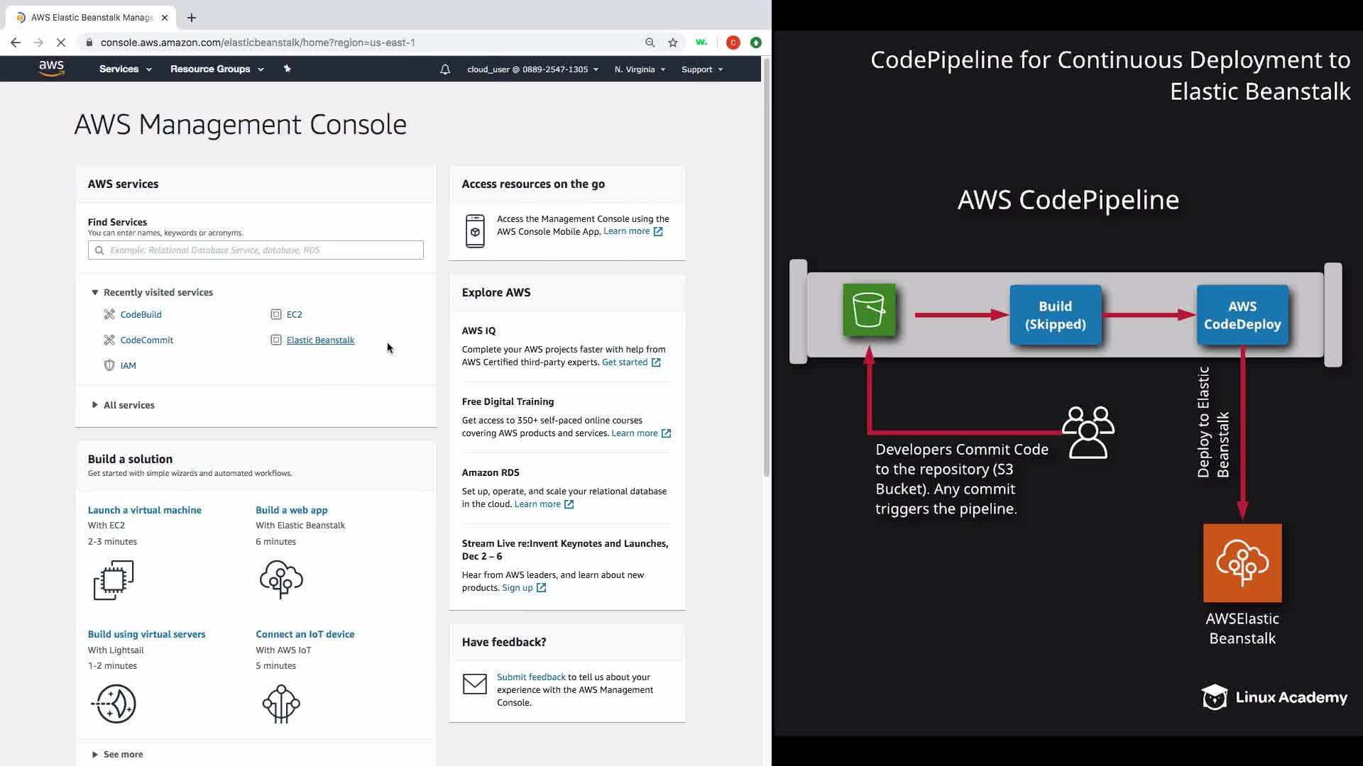Click the pin star icon in navbar
This screenshot has height=766, width=1363.
(288, 69)
